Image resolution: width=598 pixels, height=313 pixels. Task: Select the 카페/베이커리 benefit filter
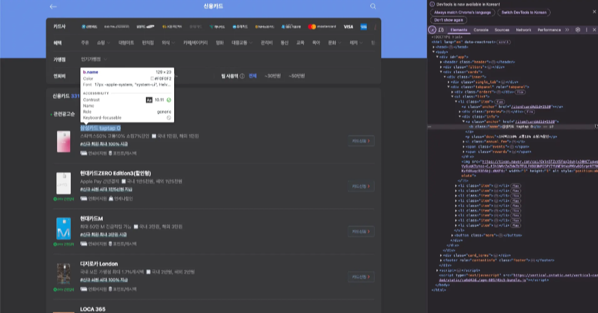(x=195, y=43)
